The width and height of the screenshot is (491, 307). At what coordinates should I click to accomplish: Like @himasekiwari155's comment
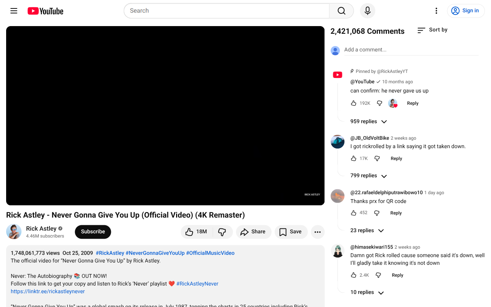coord(354,275)
